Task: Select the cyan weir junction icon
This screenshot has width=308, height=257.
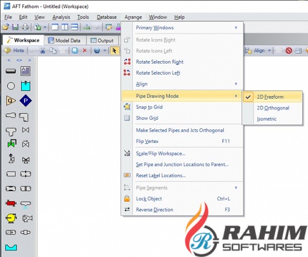Action: click(11, 247)
